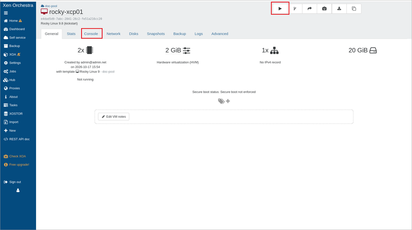
Task: Toggle the hamburger sidebar menu
Action: tap(6, 13)
